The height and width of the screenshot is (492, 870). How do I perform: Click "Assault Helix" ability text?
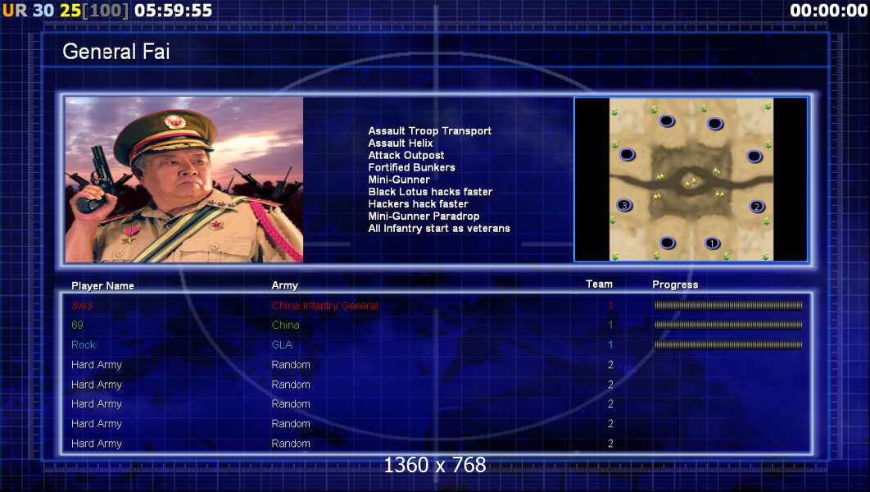tap(401, 143)
